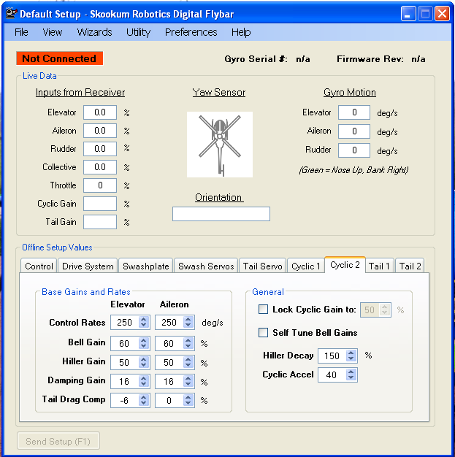This screenshot has width=455, height=457.
Task: Click the Cyclic Gain input field
Action: tap(100, 204)
